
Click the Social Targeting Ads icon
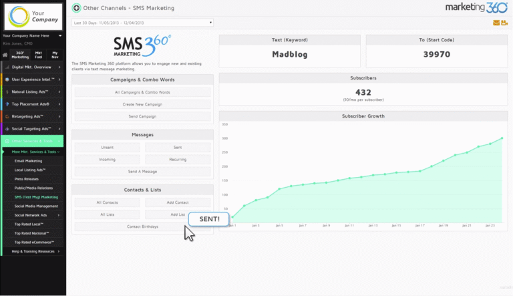tap(7, 129)
